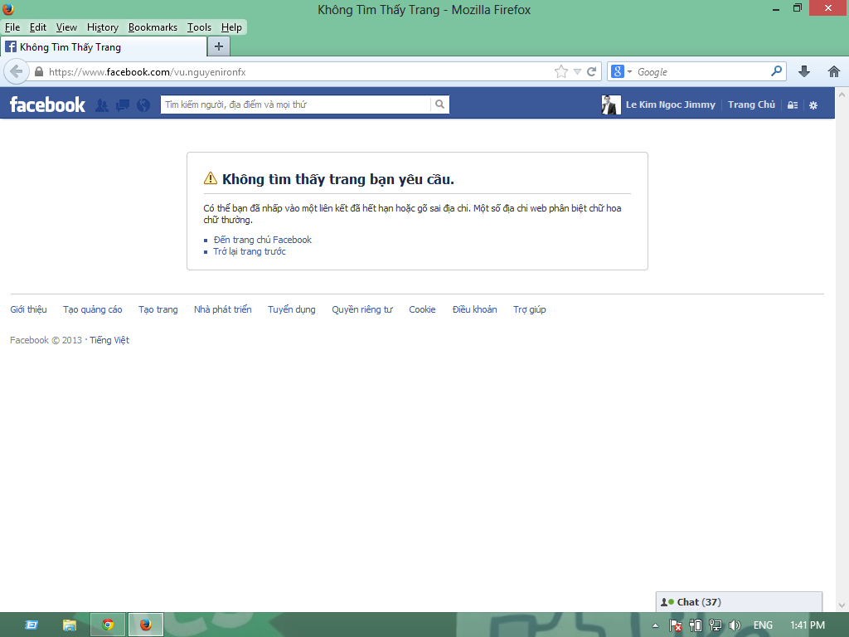Open the friend requests icon
This screenshot has width=849, height=637.
pos(101,105)
